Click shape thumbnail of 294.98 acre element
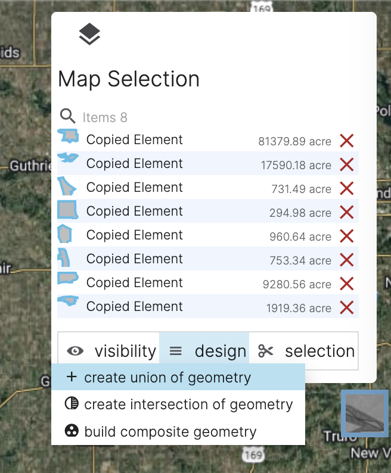The height and width of the screenshot is (473, 391). (x=68, y=210)
